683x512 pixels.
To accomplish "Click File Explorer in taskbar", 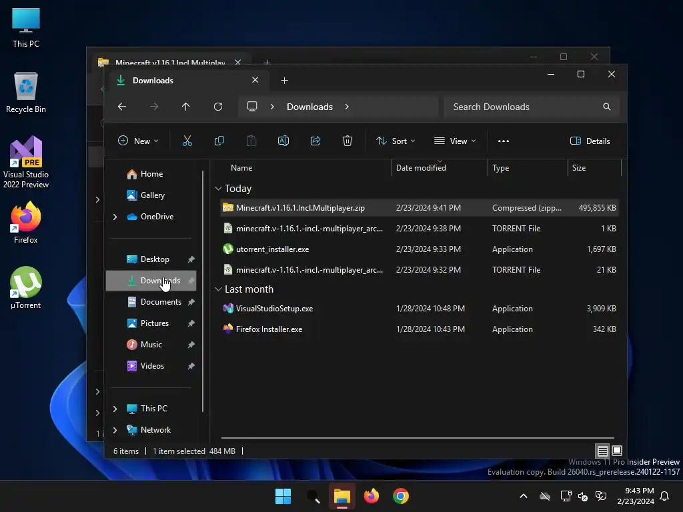I will tap(342, 496).
